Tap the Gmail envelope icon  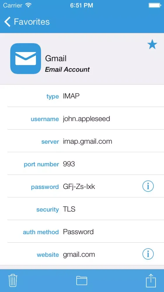26,58
